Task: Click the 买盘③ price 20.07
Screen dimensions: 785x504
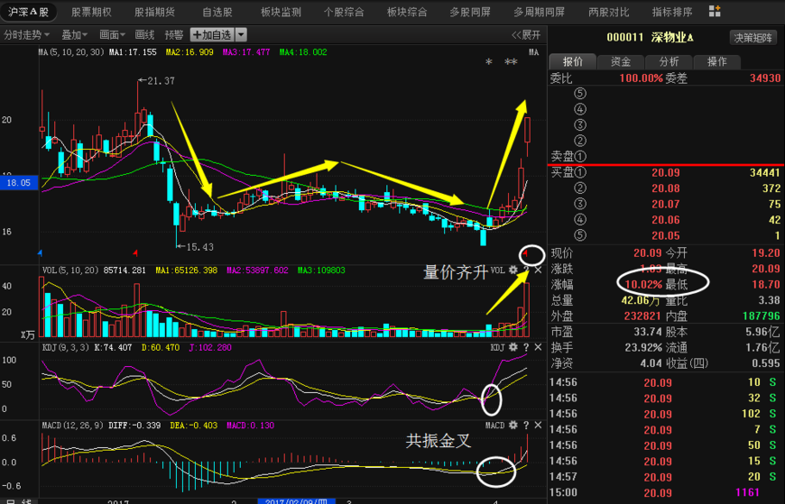Action: [x=665, y=204]
